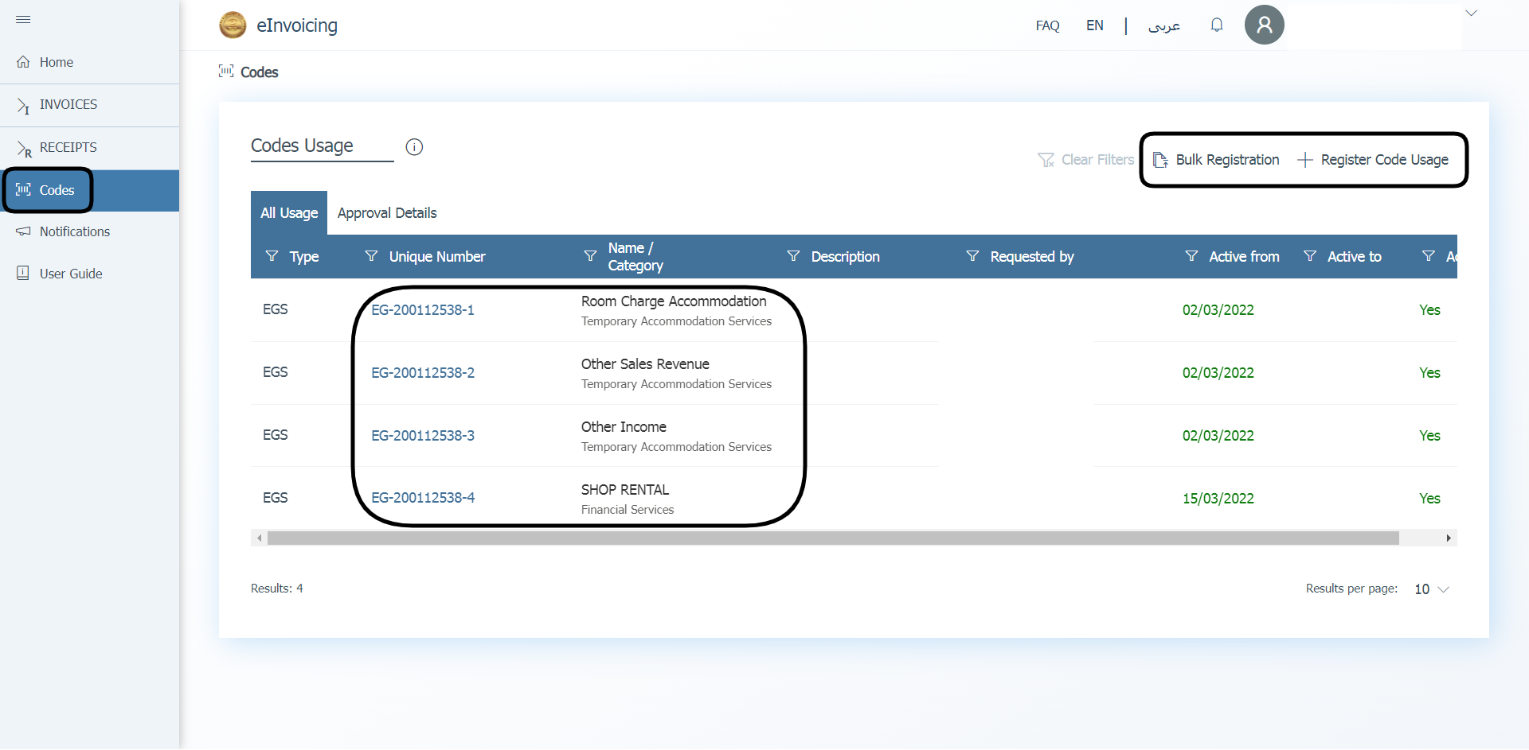
Task: Open User Guide in the sidebar
Action: [x=89, y=274]
